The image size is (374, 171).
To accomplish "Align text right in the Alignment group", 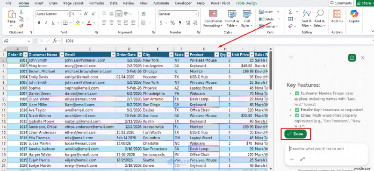I will pyautogui.click(x=119, y=22).
